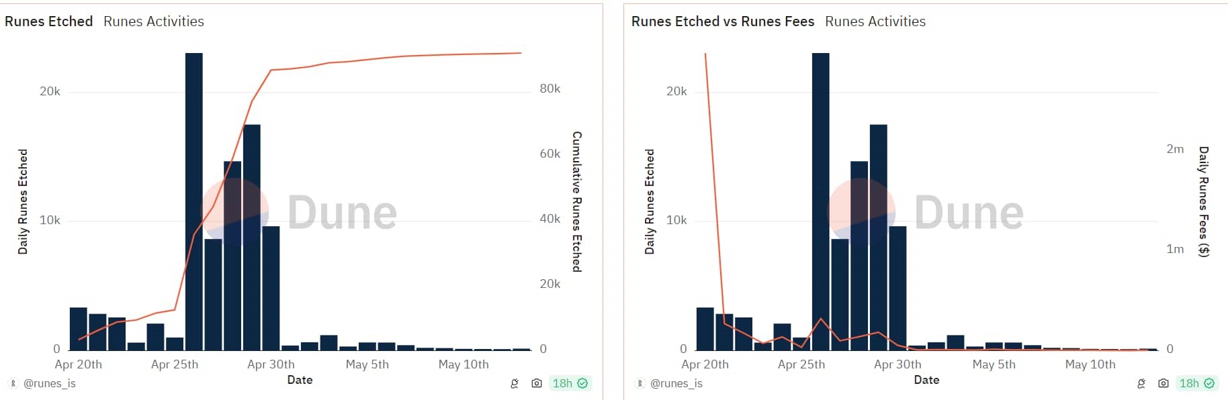The image size is (1228, 400).
Task: Open @runes_is profile link under left chart
Action: (x=50, y=383)
